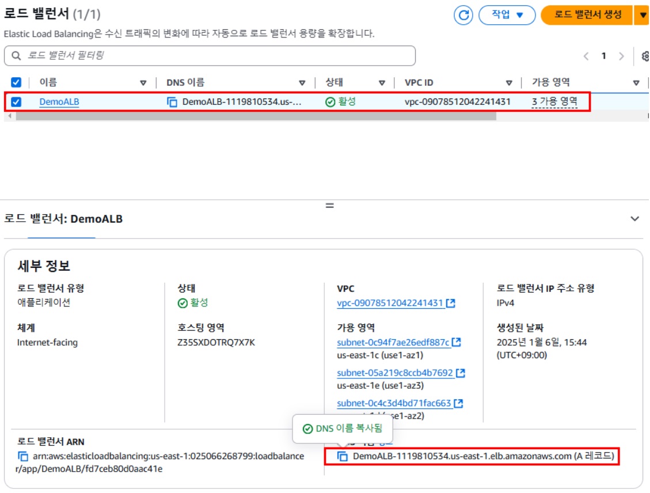Open external icon next to VPC link

click(x=451, y=303)
